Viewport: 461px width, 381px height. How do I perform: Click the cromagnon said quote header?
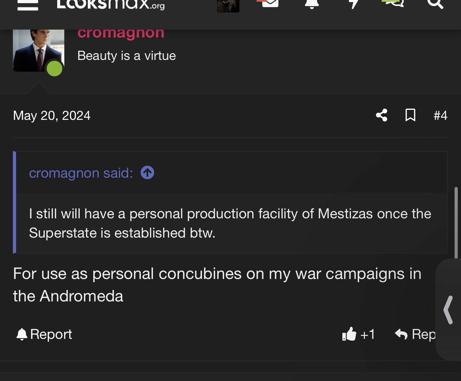pos(81,173)
